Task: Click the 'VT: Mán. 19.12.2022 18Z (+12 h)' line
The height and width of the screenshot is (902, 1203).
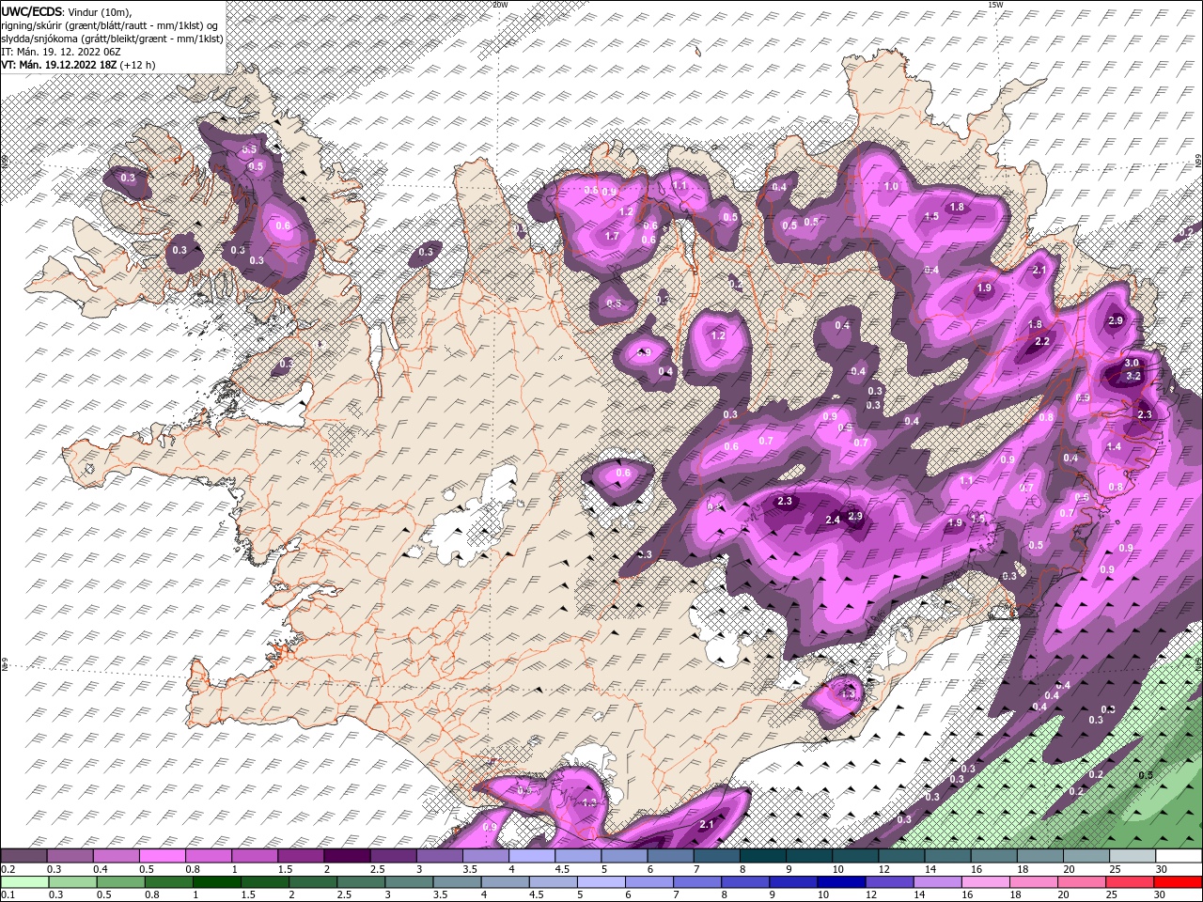Action: coord(79,65)
